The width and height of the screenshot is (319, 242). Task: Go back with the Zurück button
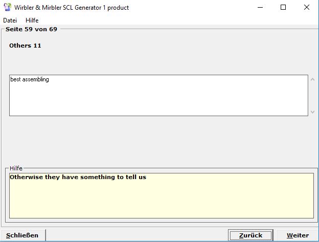coord(250,235)
